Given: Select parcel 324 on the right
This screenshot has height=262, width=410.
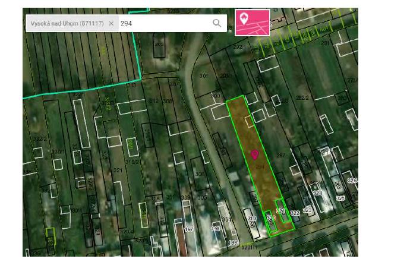Looking at the screenshot, I should 317,193.
